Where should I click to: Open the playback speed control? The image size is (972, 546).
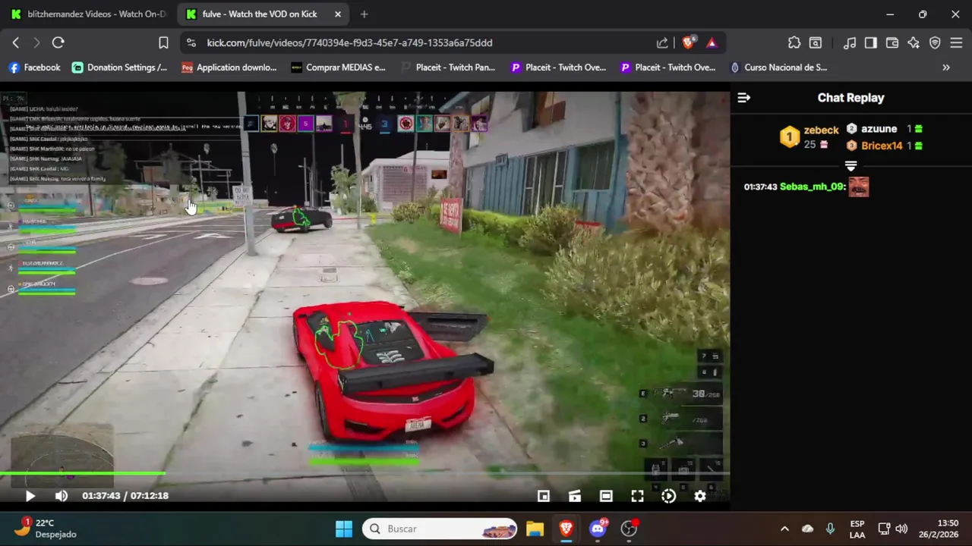[668, 496]
